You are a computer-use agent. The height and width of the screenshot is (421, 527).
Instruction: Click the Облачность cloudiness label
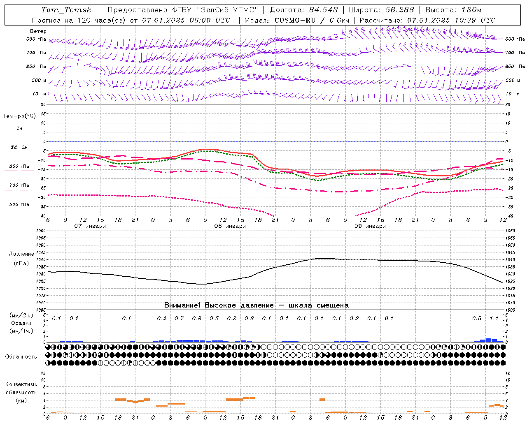21,357
